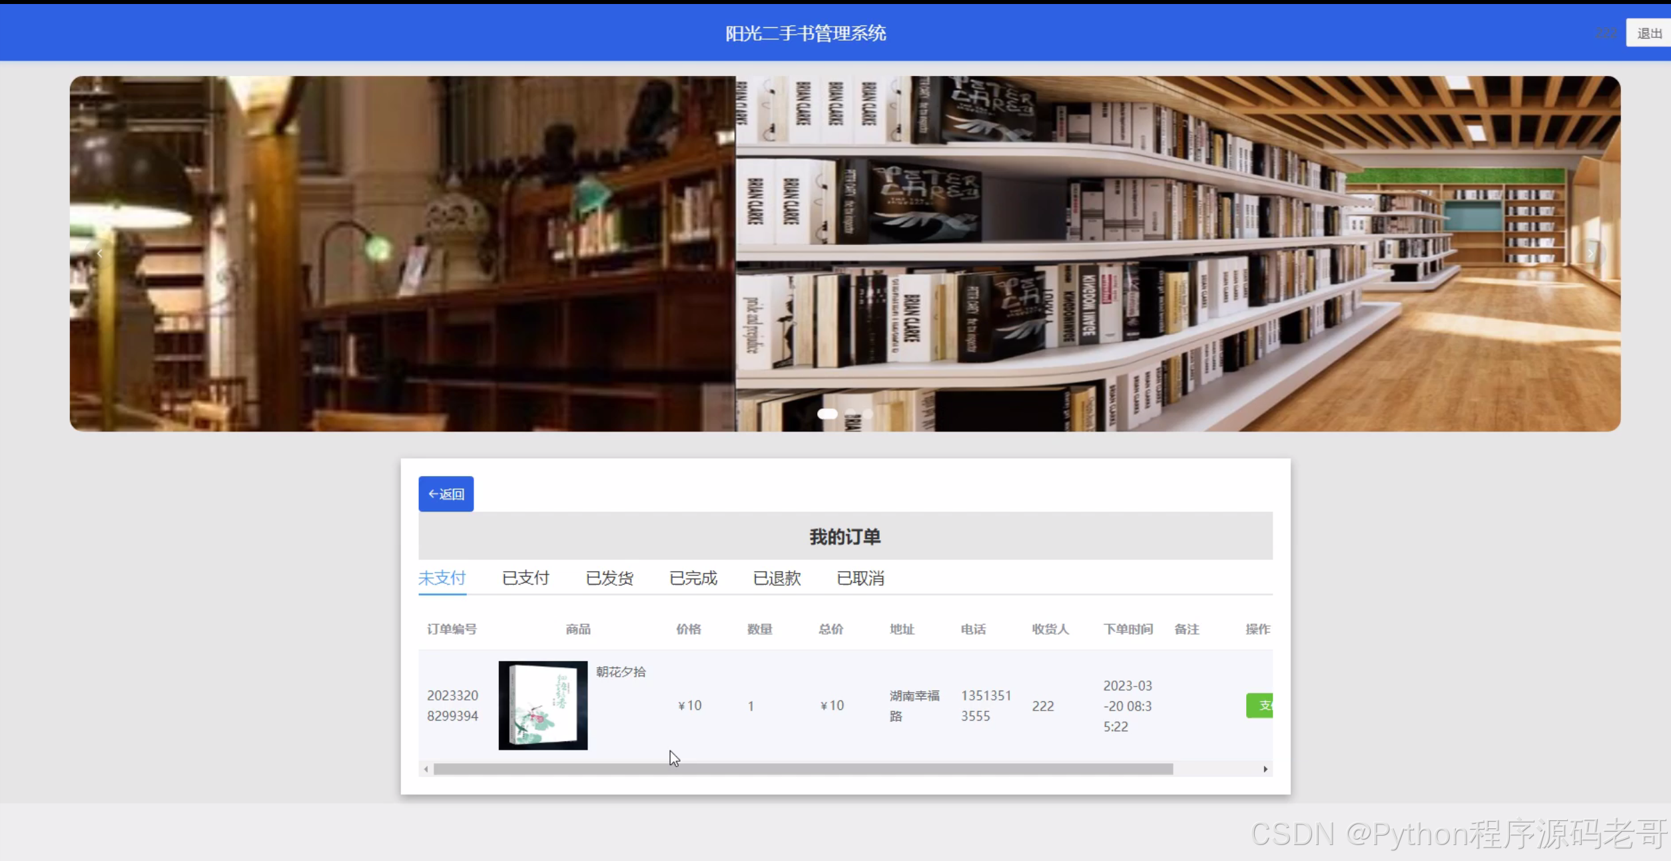Screen dimensions: 1671x861
Task: Select the second carousel indicator dot
Action: (x=850, y=414)
